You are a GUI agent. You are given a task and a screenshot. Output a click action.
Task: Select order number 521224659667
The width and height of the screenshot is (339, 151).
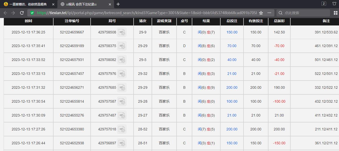click(72, 32)
